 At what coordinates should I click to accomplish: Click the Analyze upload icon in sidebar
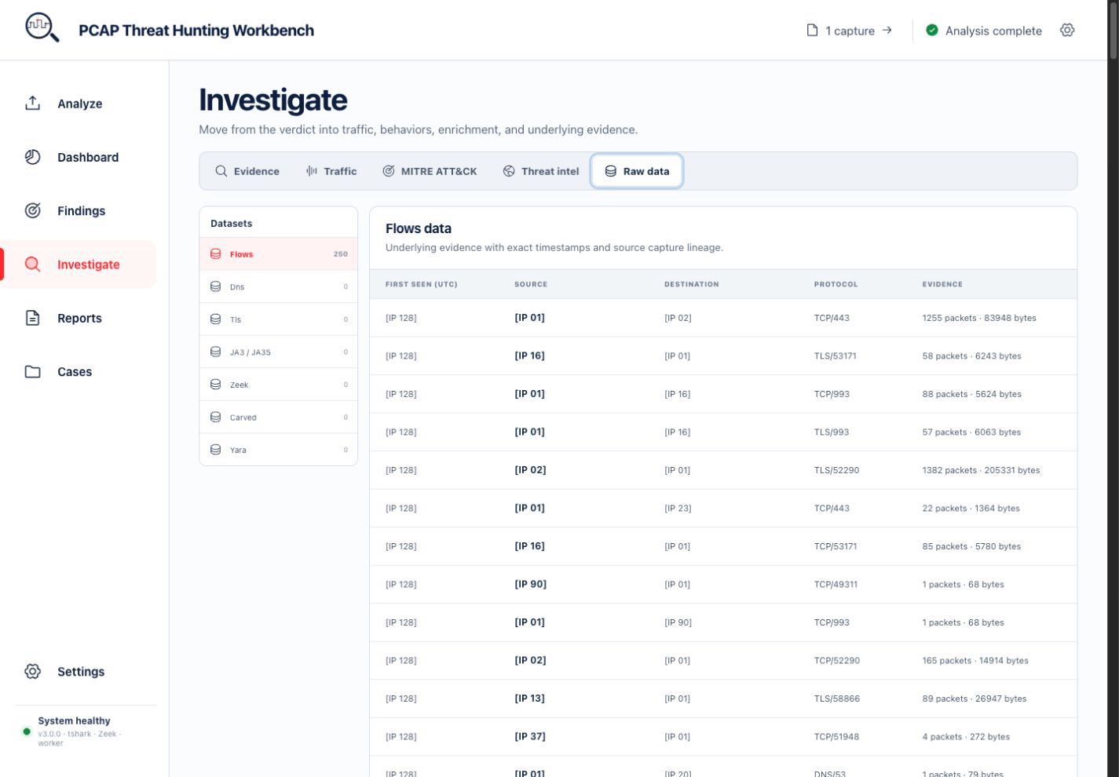click(x=32, y=103)
